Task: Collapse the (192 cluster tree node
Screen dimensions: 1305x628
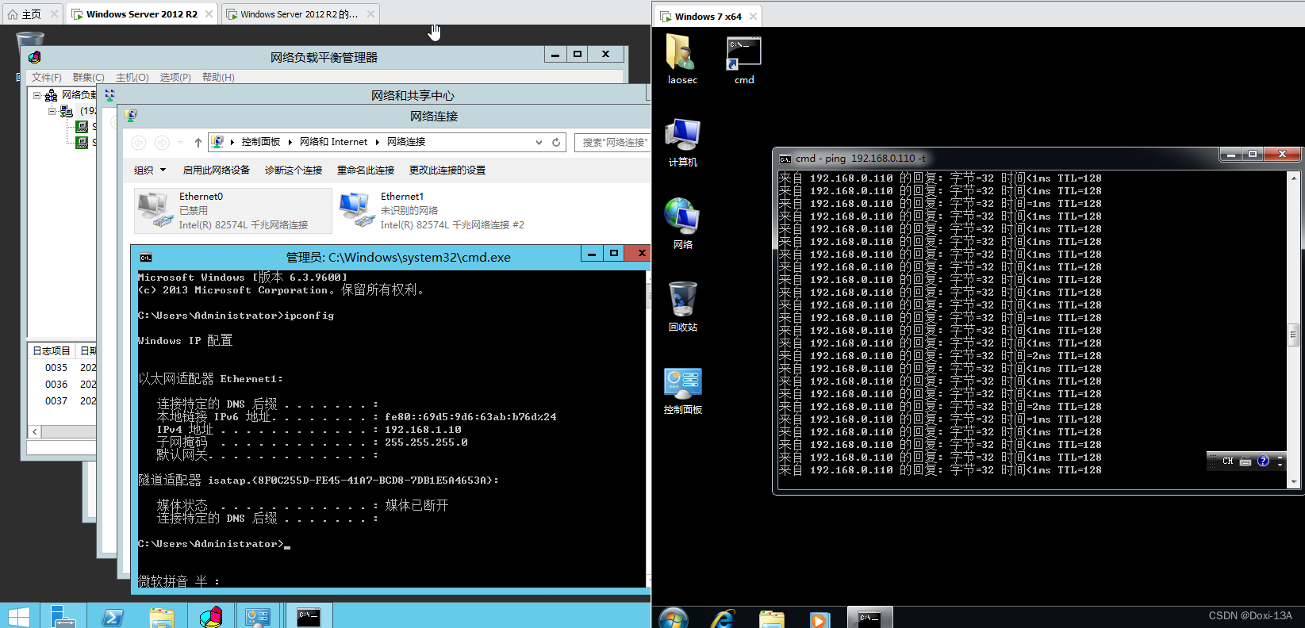Action: click(x=52, y=111)
